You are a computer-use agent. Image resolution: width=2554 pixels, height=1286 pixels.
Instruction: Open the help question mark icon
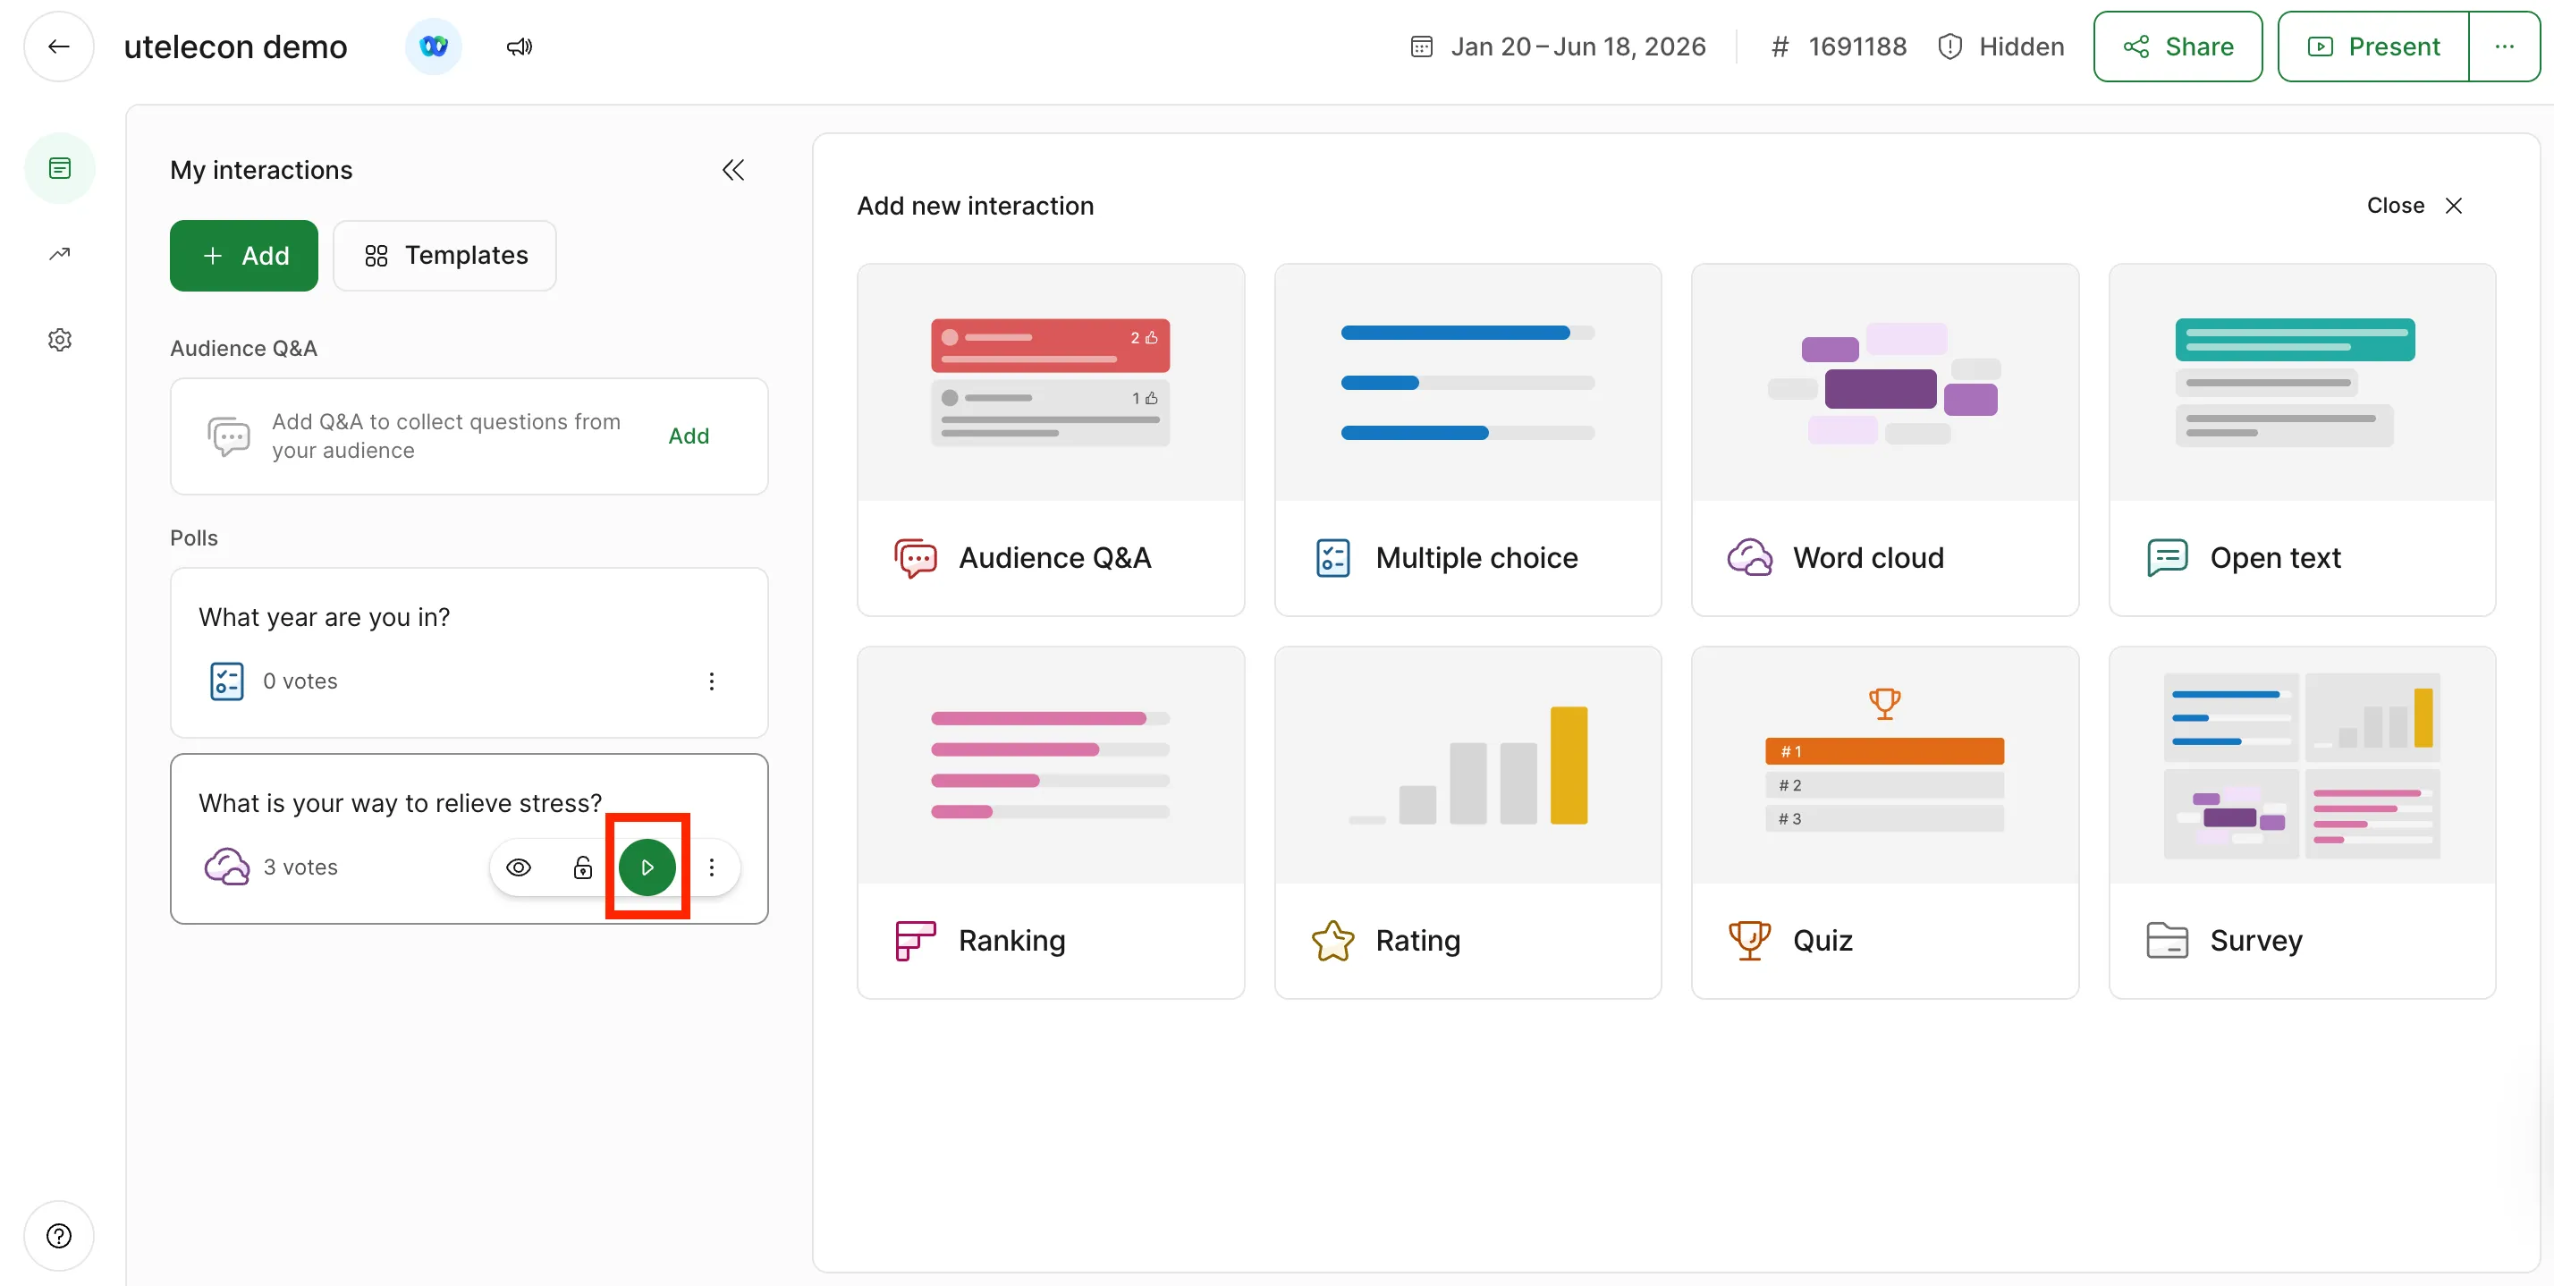(60, 1235)
